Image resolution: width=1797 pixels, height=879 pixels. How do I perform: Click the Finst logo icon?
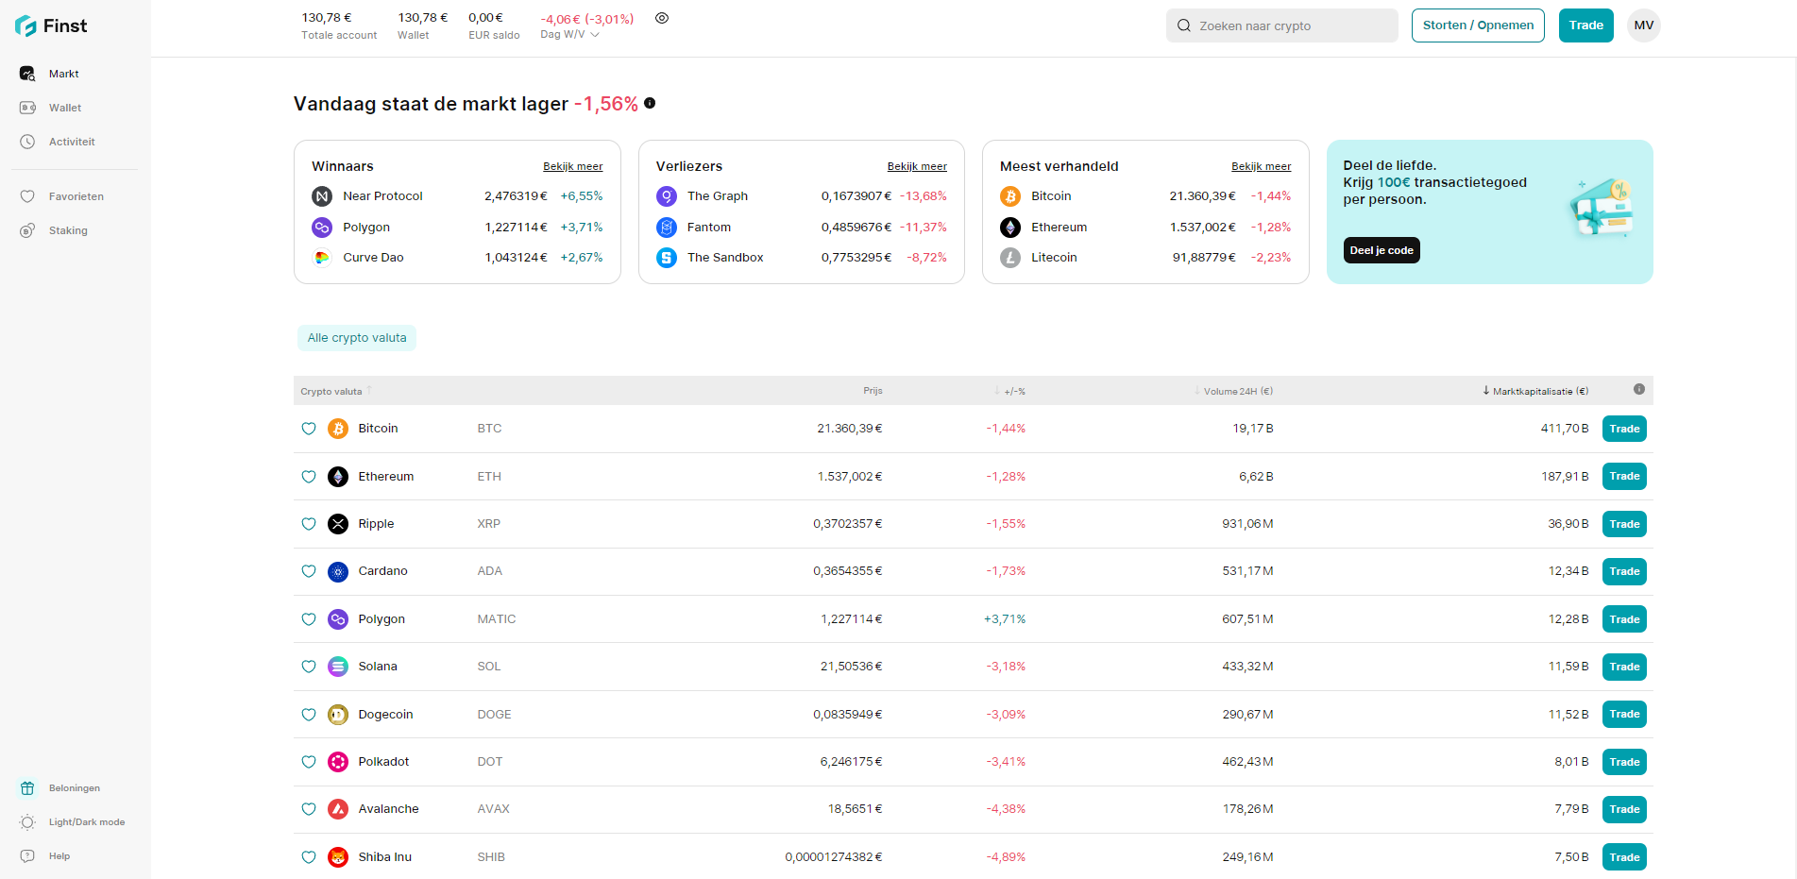[x=25, y=26]
